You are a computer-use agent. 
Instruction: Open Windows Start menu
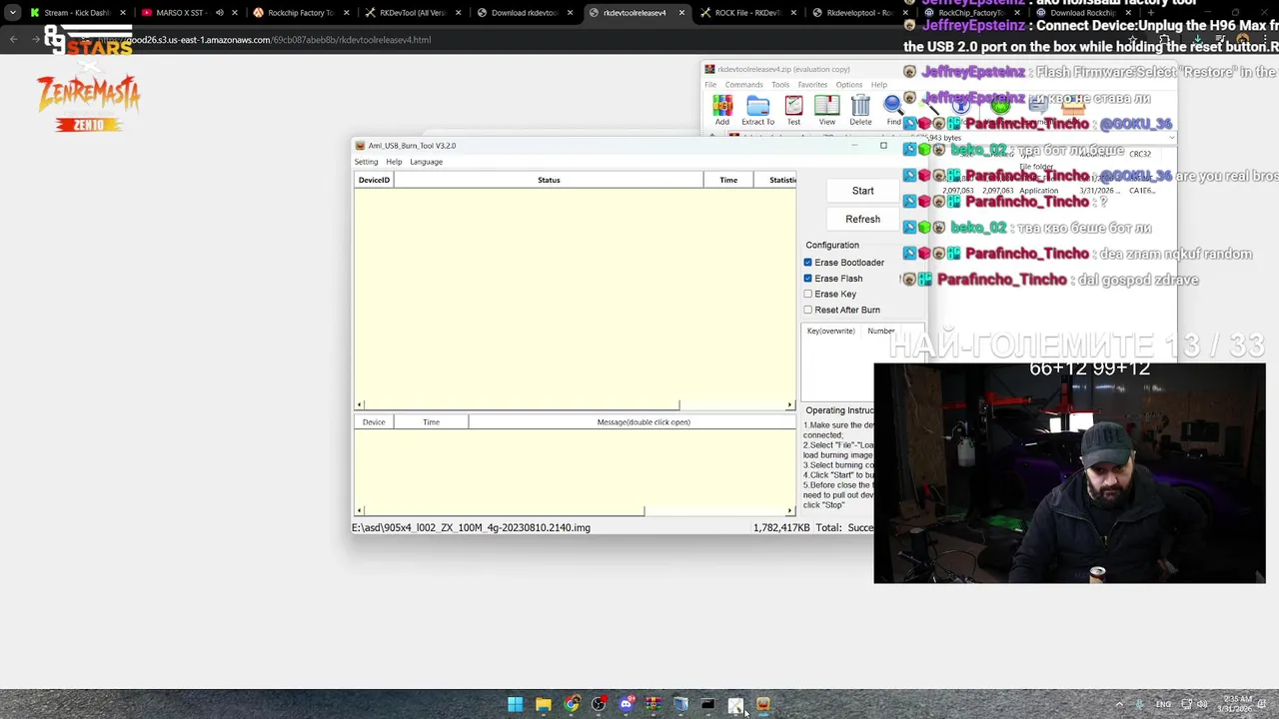click(x=515, y=704)
